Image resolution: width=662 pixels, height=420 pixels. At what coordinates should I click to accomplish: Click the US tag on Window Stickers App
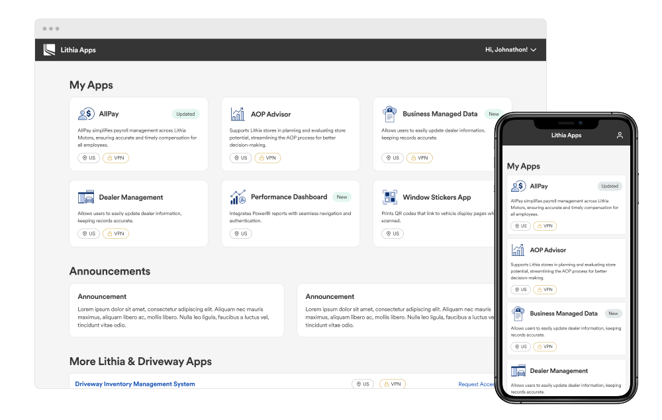[x=392, y=233]
